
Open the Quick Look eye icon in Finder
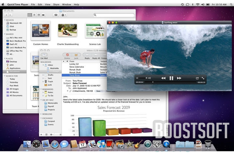[x=56, y=15]
